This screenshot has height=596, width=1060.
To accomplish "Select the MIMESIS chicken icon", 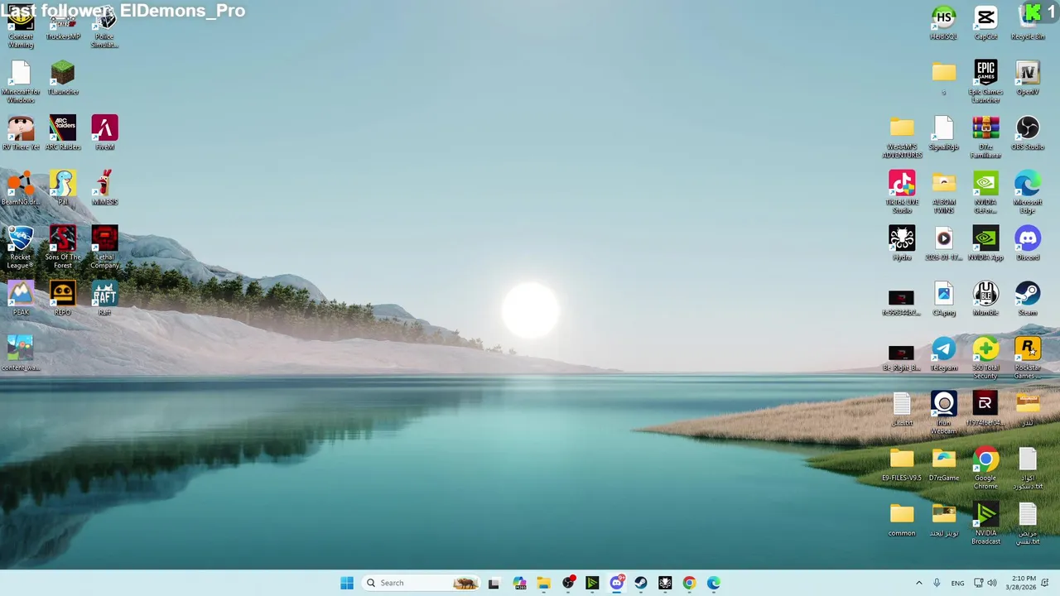I will point(104,189).
